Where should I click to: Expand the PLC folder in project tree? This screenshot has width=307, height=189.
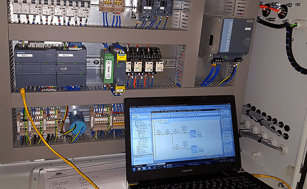tap(135, 126)
